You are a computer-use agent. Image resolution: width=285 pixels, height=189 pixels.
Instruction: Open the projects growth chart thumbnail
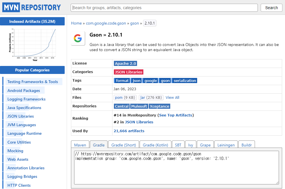pos(32,45)
